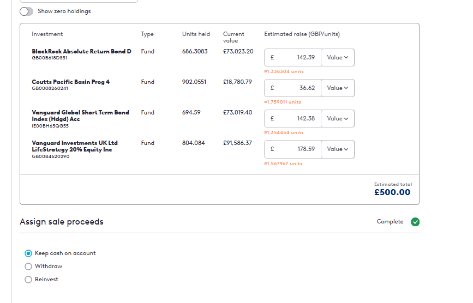Click Vanguard Global Short Term Bond Index name

[80, 116]
